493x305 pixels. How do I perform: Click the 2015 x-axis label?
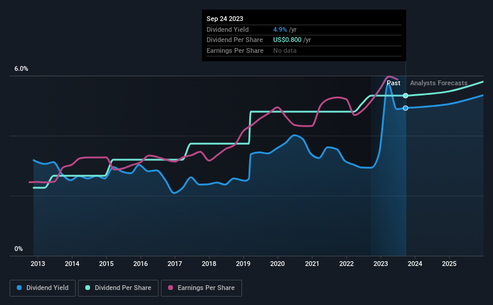click(x=106, y=264)
